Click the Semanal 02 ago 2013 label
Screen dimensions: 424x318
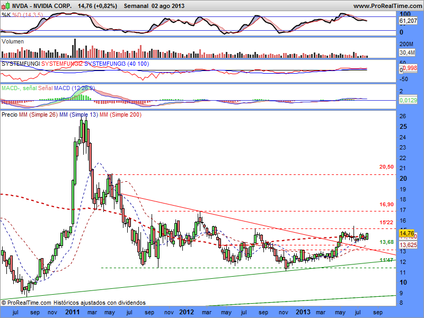point(154,6)
